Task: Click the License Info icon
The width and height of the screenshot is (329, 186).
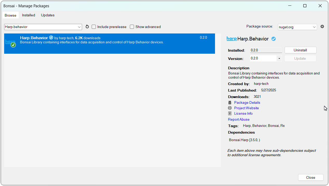Action: pos(230,113)
